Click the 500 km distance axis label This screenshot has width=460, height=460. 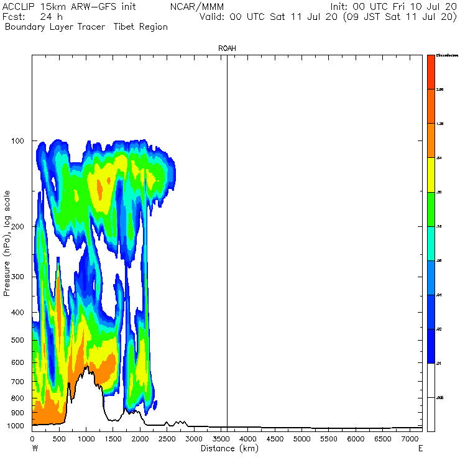pos(59,439)
